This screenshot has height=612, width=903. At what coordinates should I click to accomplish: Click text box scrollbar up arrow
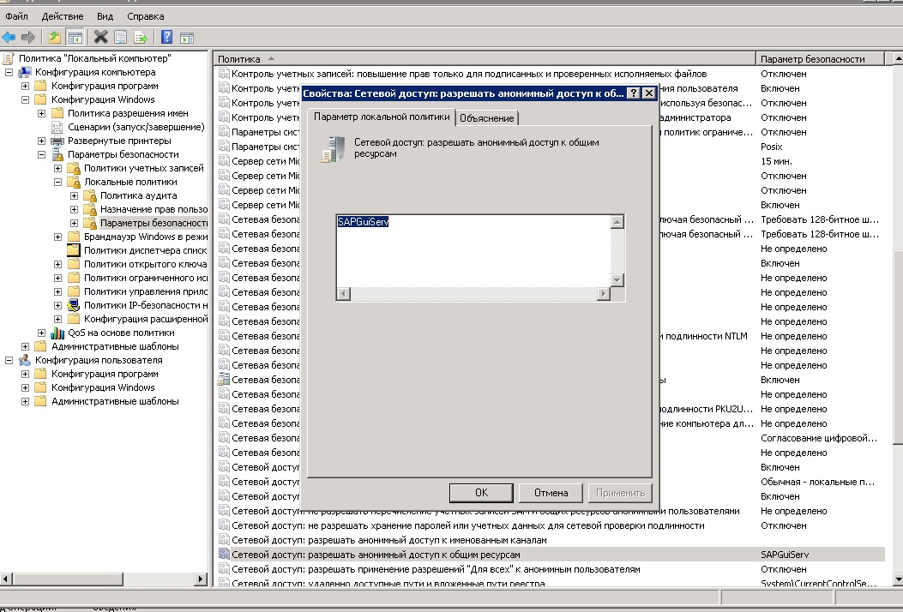[x=617, y=222]
